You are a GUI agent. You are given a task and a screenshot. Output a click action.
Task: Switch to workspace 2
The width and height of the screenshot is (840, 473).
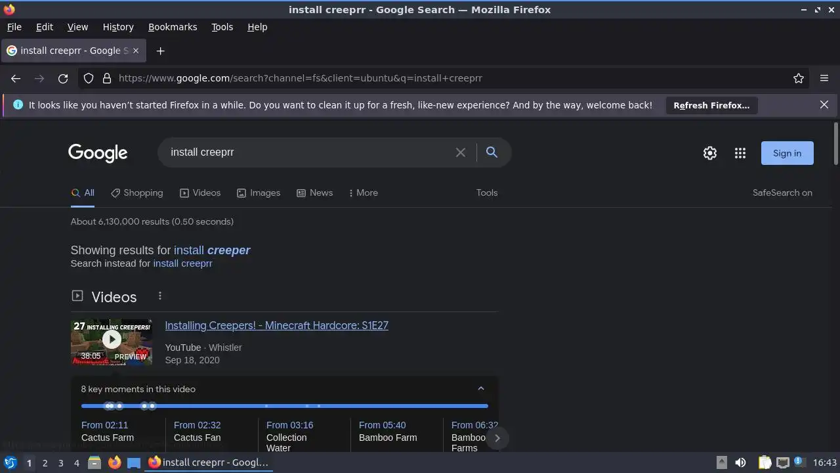(x=45, y=462)
